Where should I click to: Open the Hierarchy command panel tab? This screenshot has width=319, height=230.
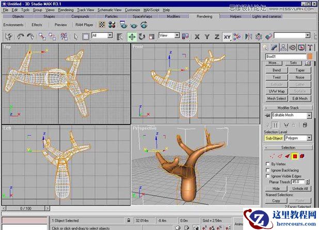click(283, 47)
